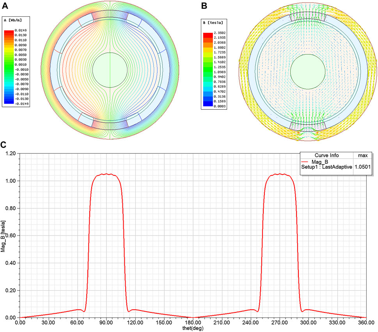Select the 360.00 x-axis label
This screenshot has width=378, height=332.
(366, 323)
